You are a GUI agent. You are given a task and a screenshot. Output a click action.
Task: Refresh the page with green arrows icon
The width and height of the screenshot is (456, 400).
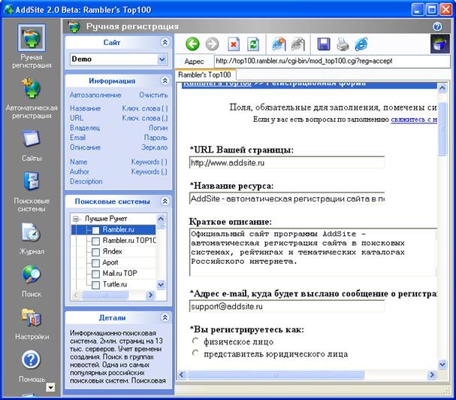(253, 44)
